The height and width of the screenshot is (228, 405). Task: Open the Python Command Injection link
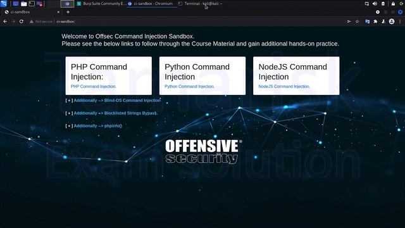coord(189,86)
